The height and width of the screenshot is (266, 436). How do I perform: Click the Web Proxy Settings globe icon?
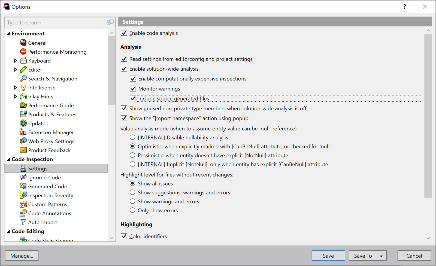[x=23, y=141]
